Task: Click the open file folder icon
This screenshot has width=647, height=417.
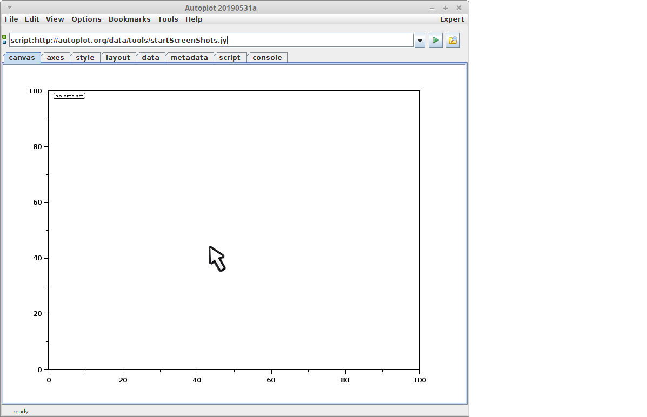Action: [452, 41]
